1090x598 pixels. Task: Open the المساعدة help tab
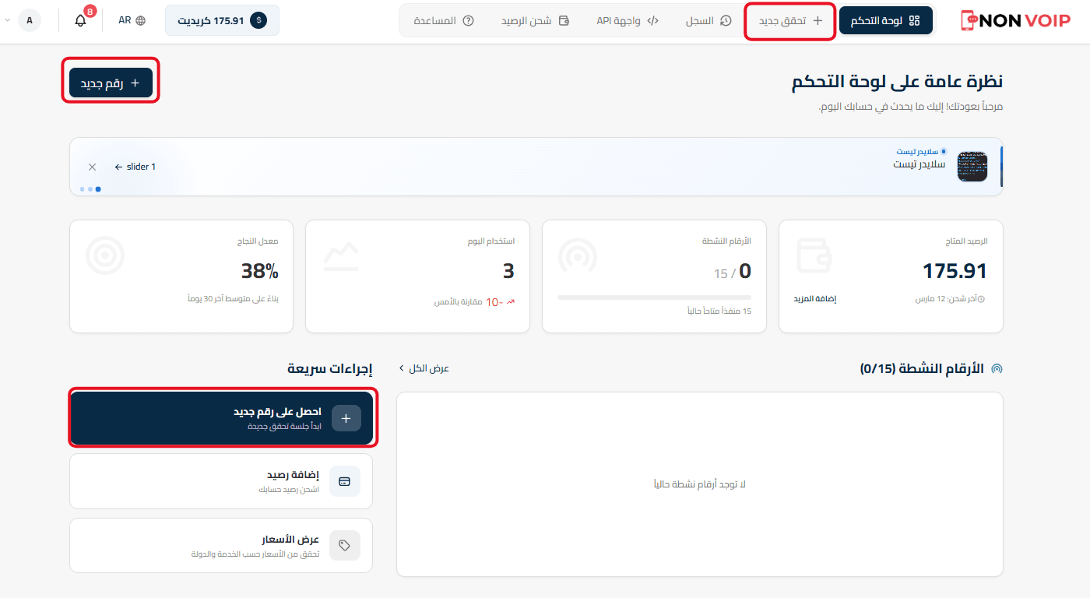[x=444, y=20]
